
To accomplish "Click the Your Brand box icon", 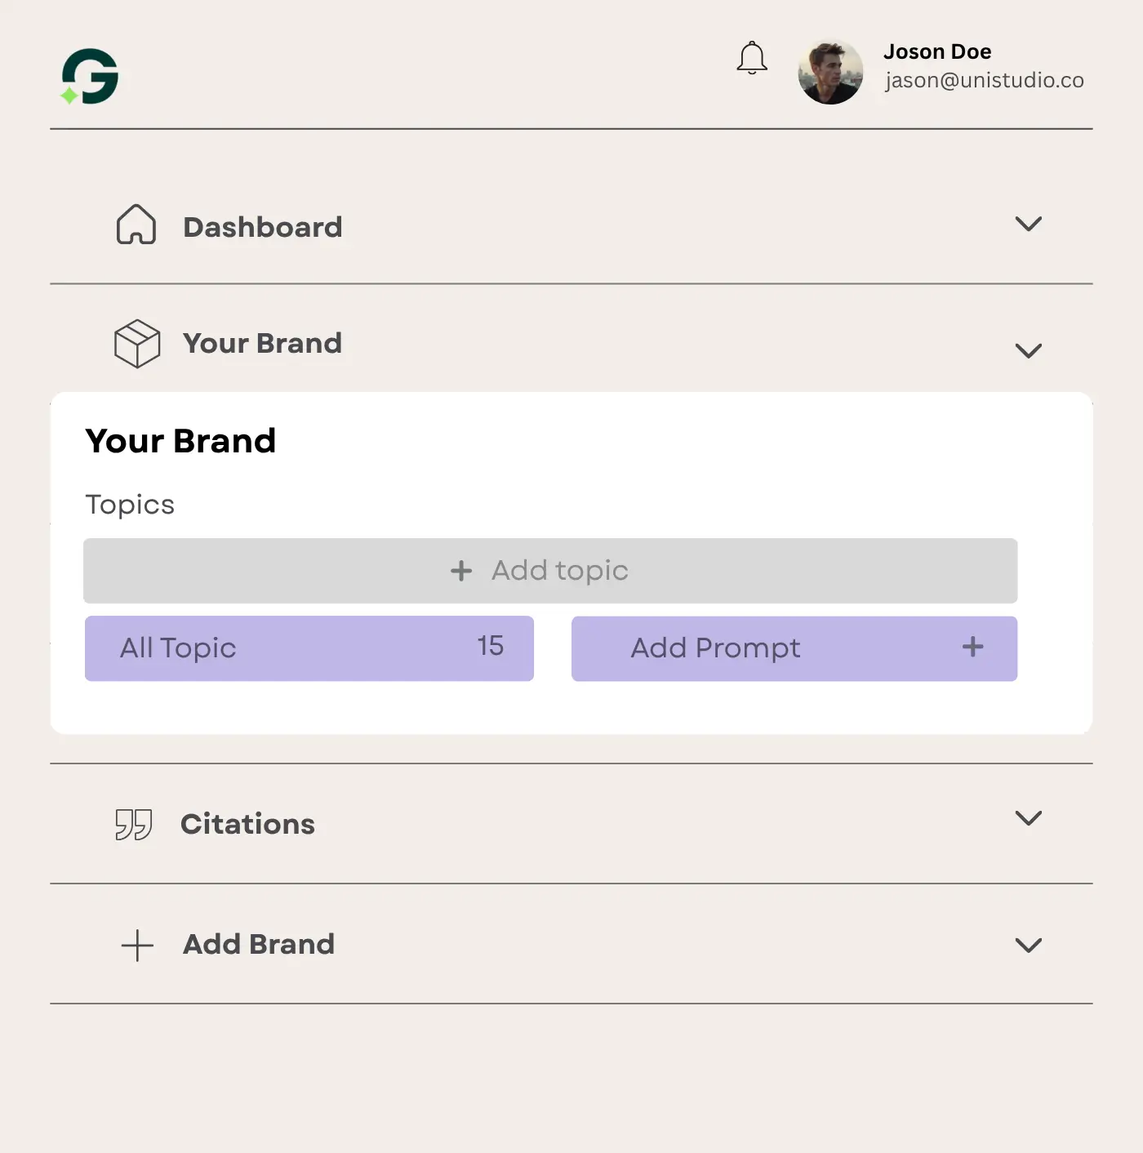I will pos(137,344).
